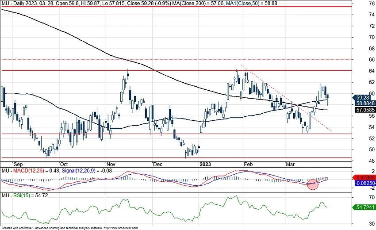Screen dimensions: 376x230
Task: Click the '2023' year label on time axis
Action: click(205, 164)
